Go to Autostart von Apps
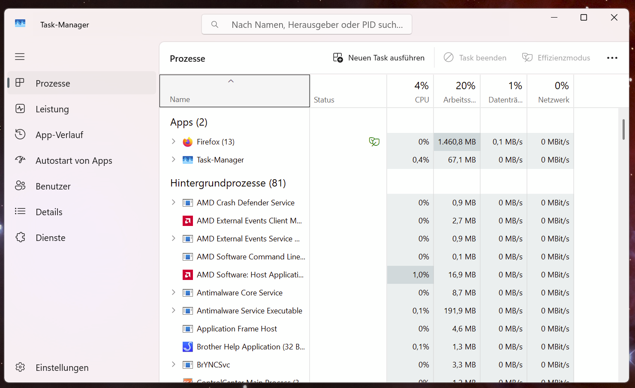This screenshot has width=635, height=388. [x=81, y=160]
